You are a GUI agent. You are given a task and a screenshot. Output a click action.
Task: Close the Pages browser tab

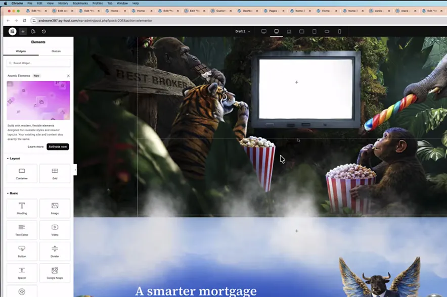283,11
